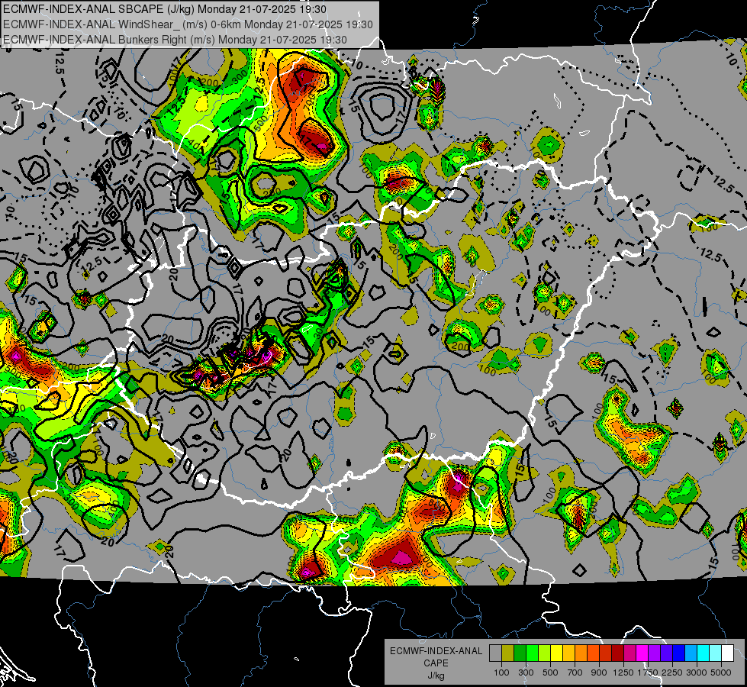The height and width of the screenshot is (687, 747).
Task: Click the 5000 tick label under color bar
Action: (721, 672)
